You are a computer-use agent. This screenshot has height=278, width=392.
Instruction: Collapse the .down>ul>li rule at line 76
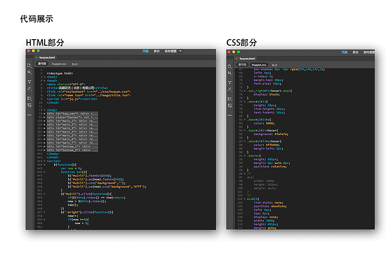coord(244,102)
